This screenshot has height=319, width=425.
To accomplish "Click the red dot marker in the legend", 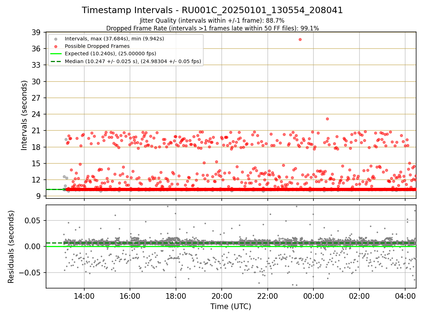I will pyautogui.click(x=56, y=46).
